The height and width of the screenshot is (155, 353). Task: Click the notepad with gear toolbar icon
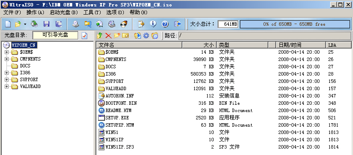[141, 24]
